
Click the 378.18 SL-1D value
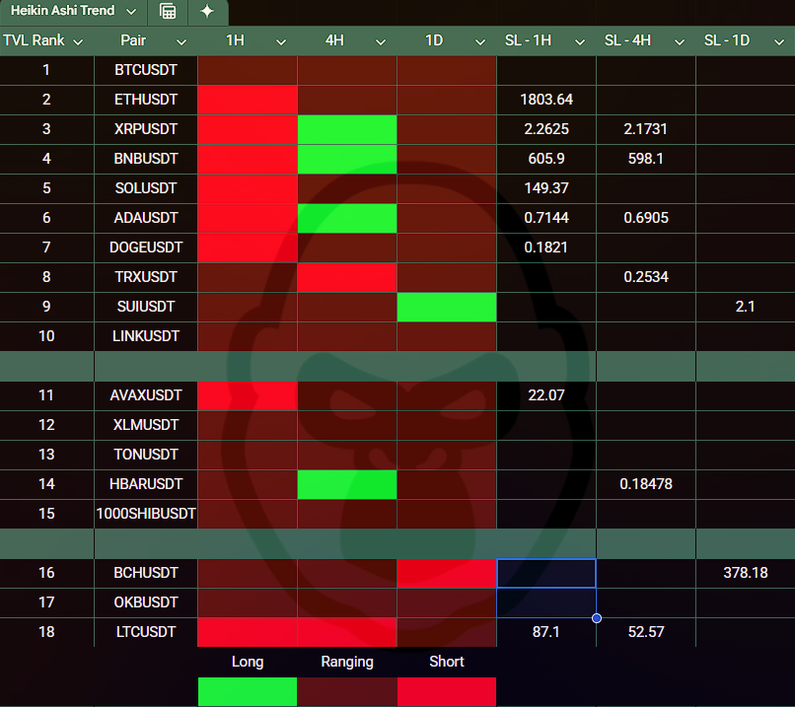coord(746,573)
